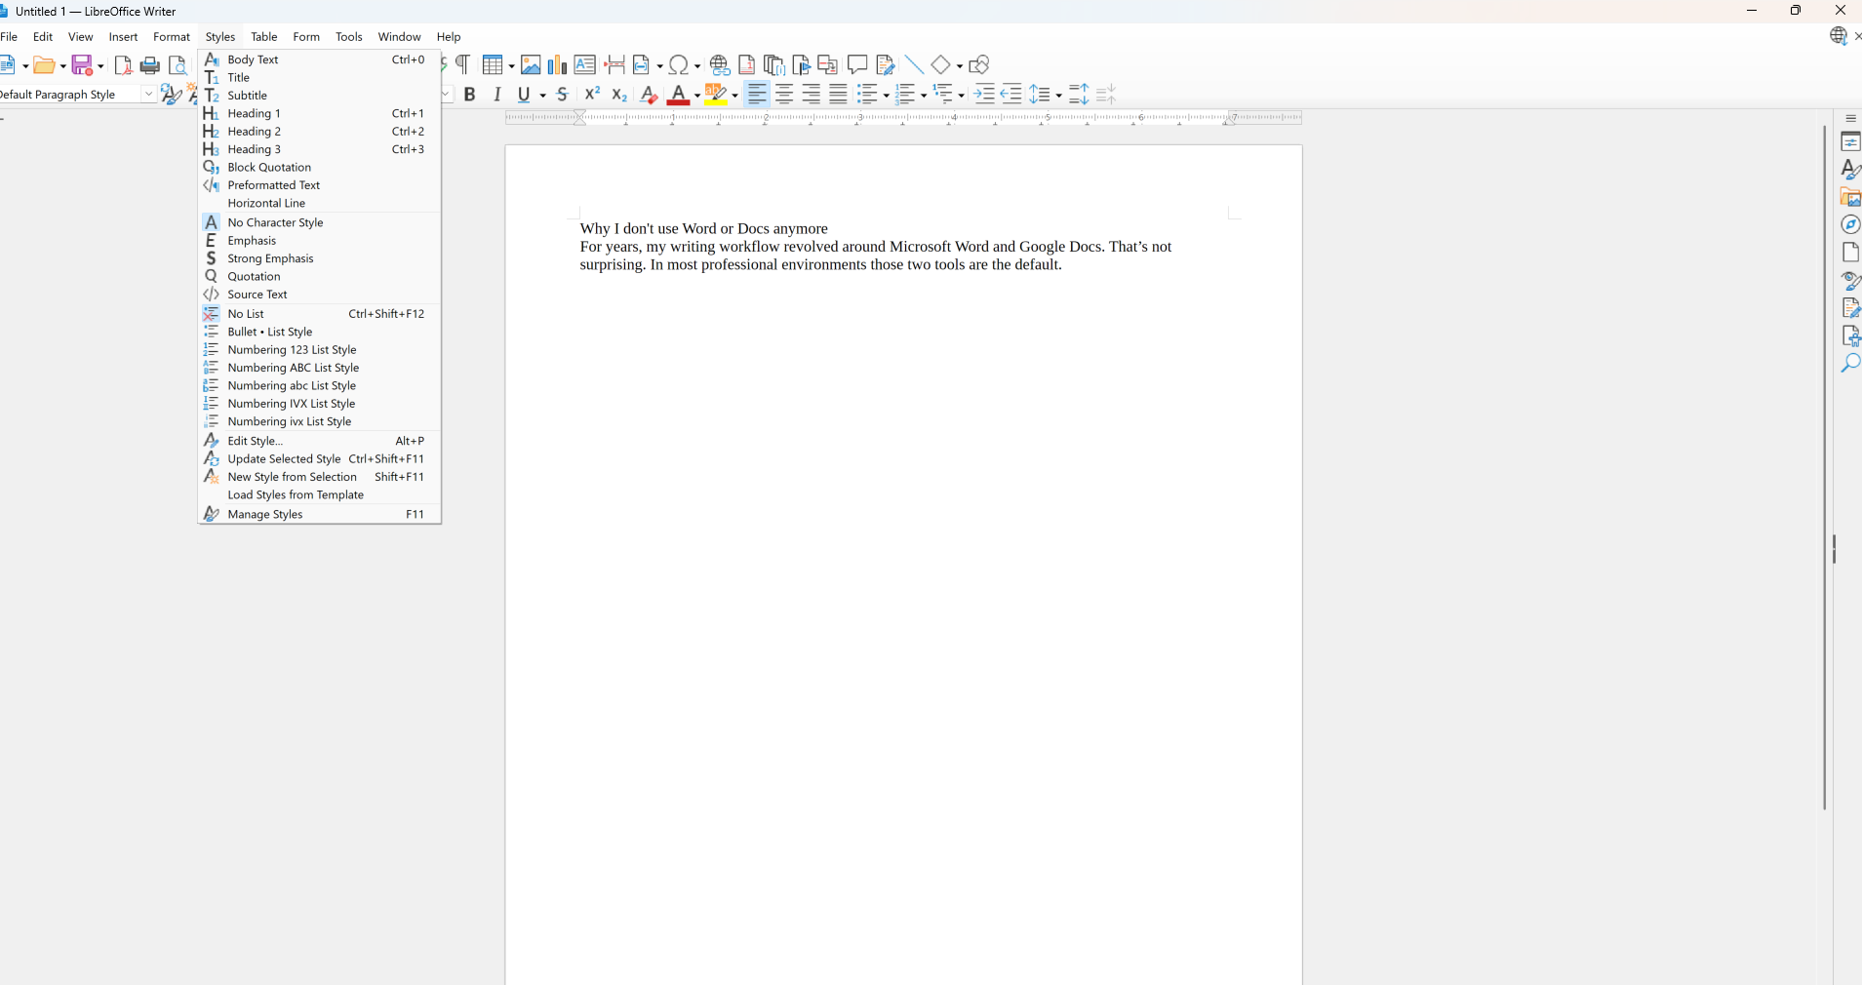
Task: Open paragraph style dropdown arrow
Action: click(x=148, y=94)
